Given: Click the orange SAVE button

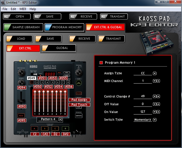Looking at the screenshot, I should [x=48, y=39].
